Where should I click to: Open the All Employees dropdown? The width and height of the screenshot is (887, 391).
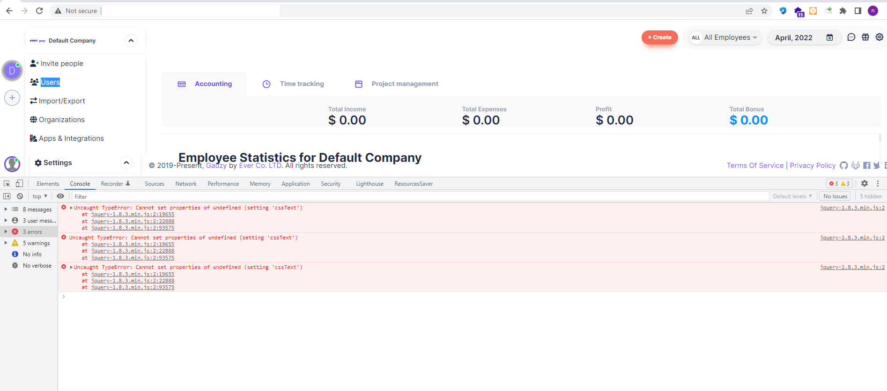point(725,37)
